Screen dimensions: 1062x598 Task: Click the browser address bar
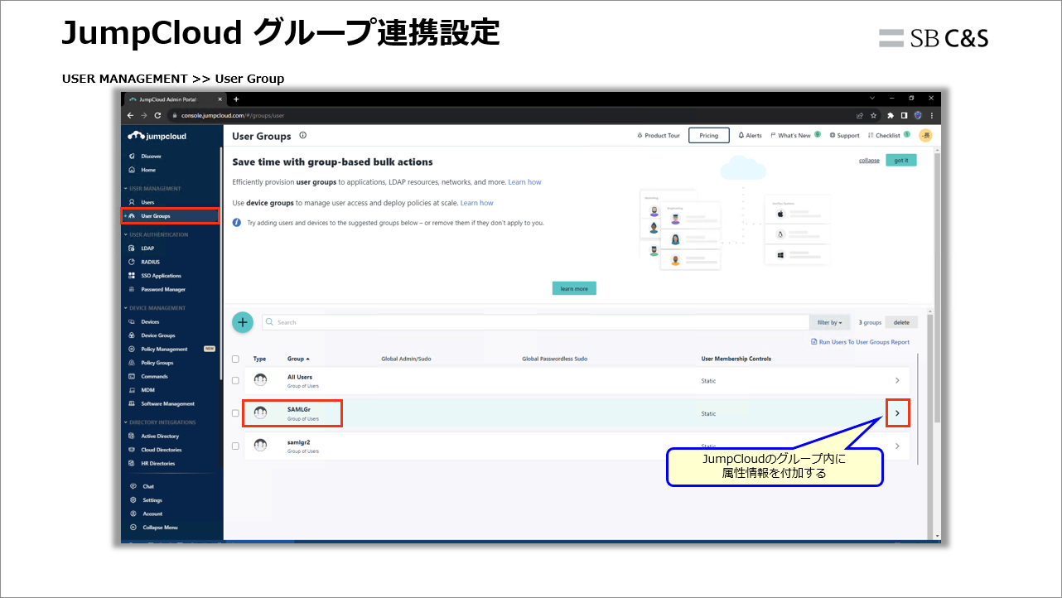(x=510, y=115)
